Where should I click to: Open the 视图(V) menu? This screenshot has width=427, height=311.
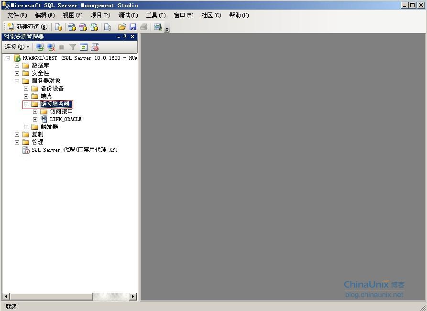[x=72, y=15]
